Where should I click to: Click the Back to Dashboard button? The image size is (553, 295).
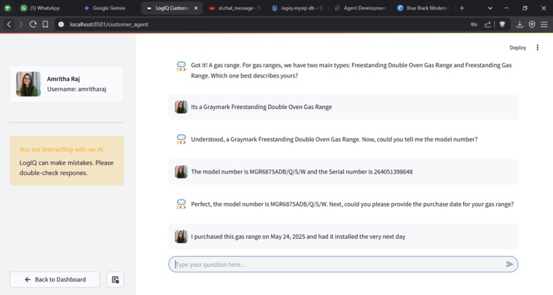[55, 279]
